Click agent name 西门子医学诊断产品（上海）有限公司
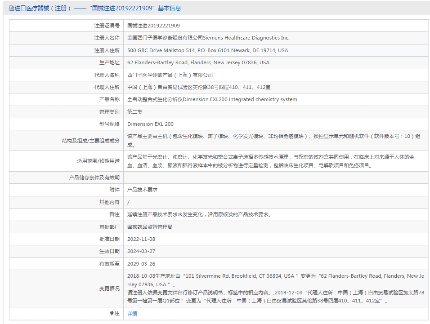Screen dimensions: 430x324 (x=170, y=75)
